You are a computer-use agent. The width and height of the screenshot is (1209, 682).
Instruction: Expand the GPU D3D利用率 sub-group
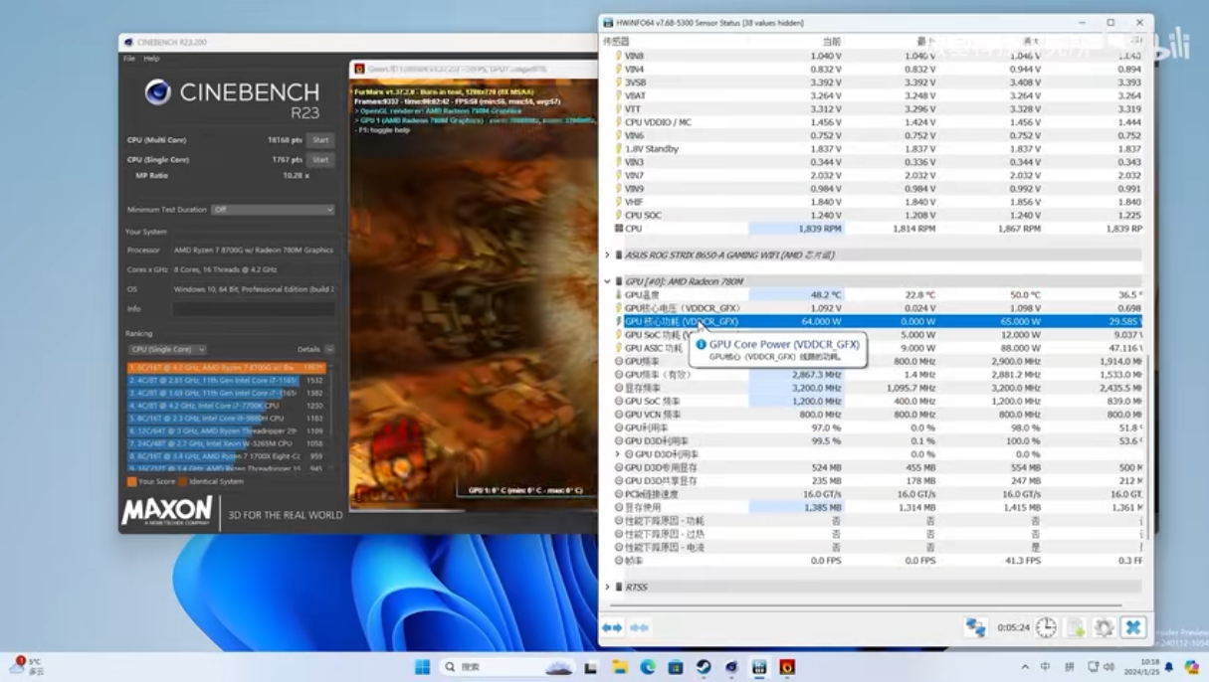click(x=617, y=454)
